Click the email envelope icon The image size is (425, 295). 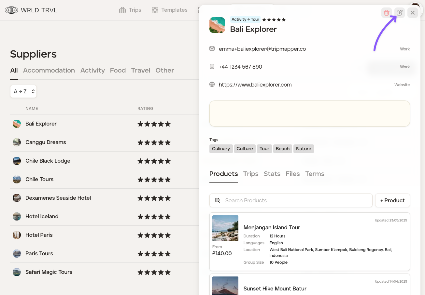tap(212, 49)
